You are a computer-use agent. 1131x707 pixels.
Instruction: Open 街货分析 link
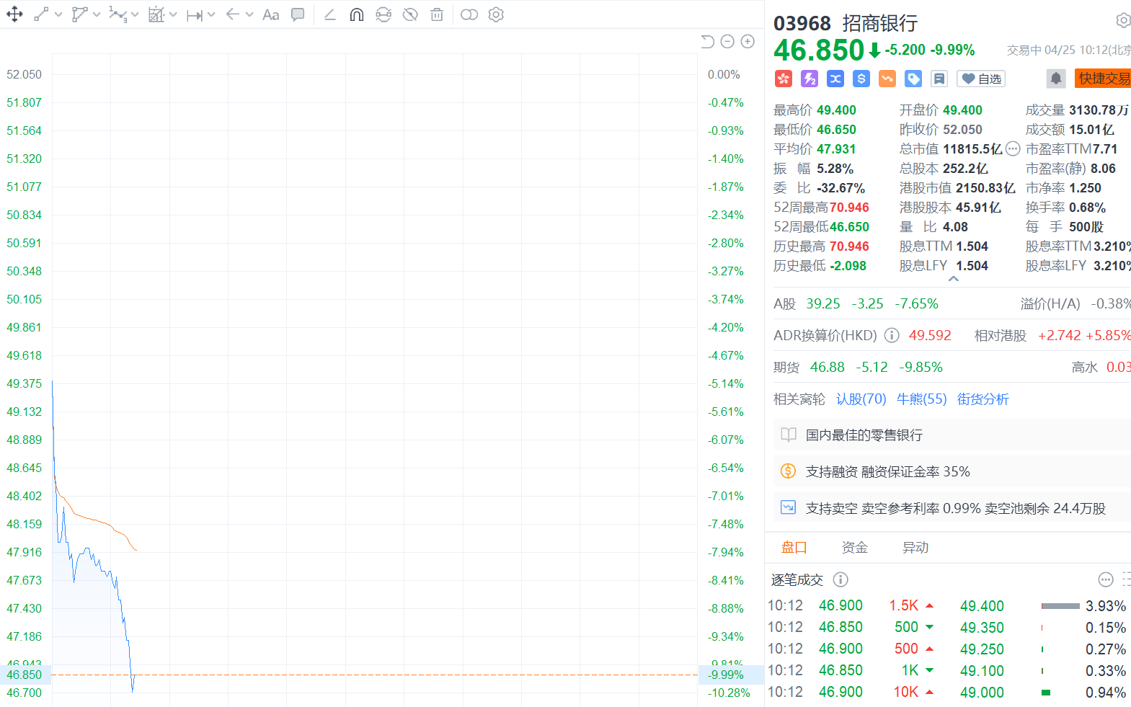point(983,399)
